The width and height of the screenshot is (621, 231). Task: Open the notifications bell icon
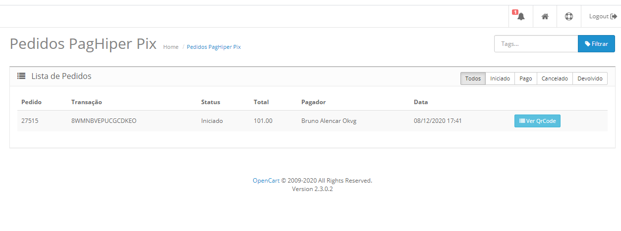coord(521,17)
